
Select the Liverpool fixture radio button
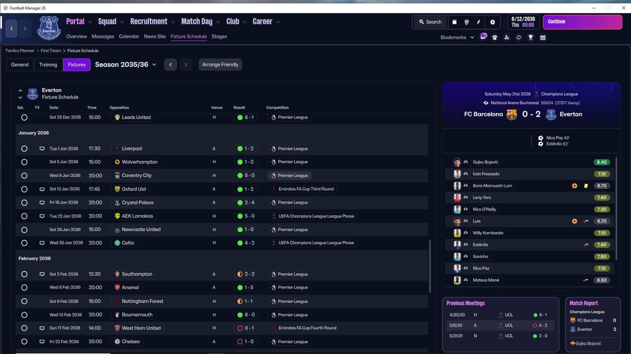pos(24,148)
